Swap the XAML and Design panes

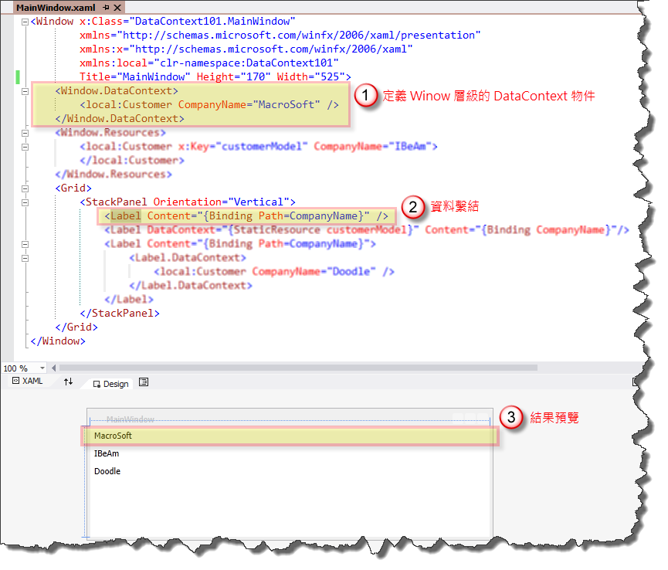pyautogui.click(x=68, y=382)
